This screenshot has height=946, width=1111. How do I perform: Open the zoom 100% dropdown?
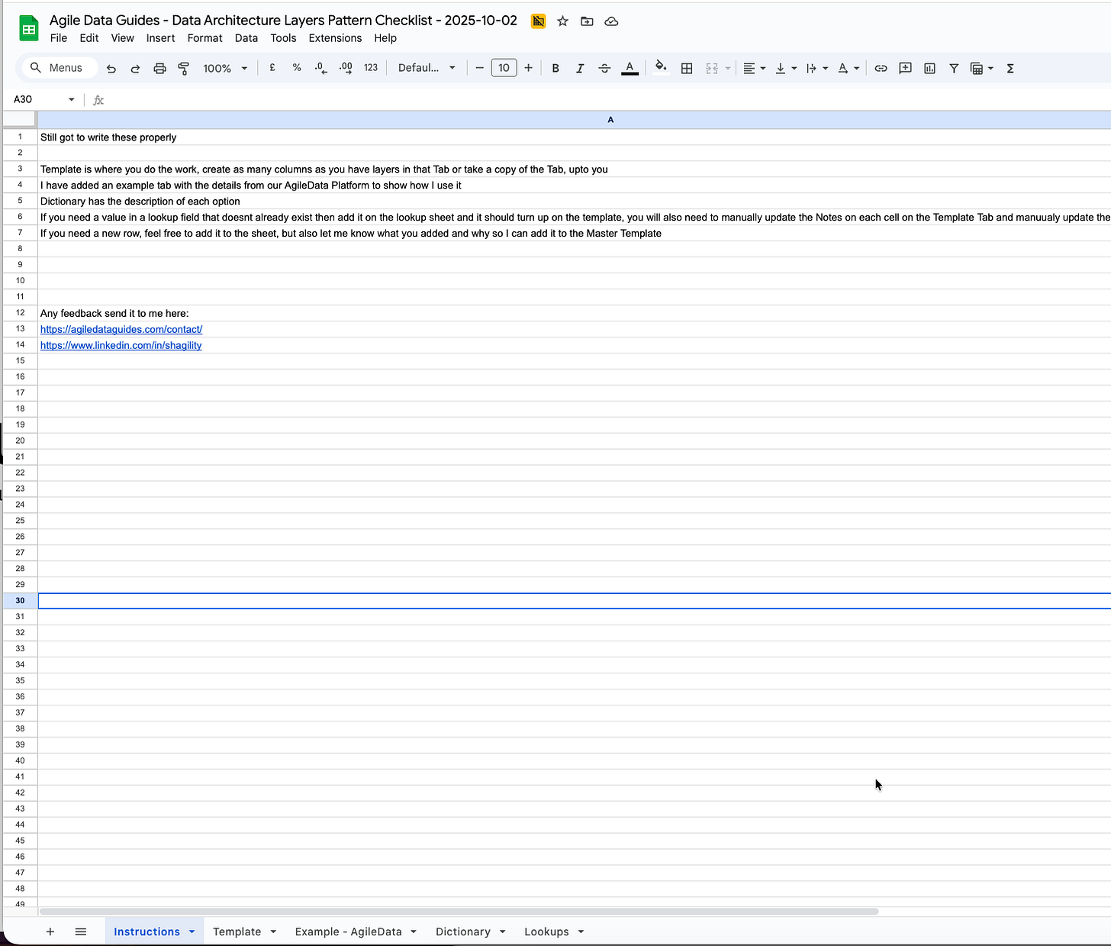(225, 69)
